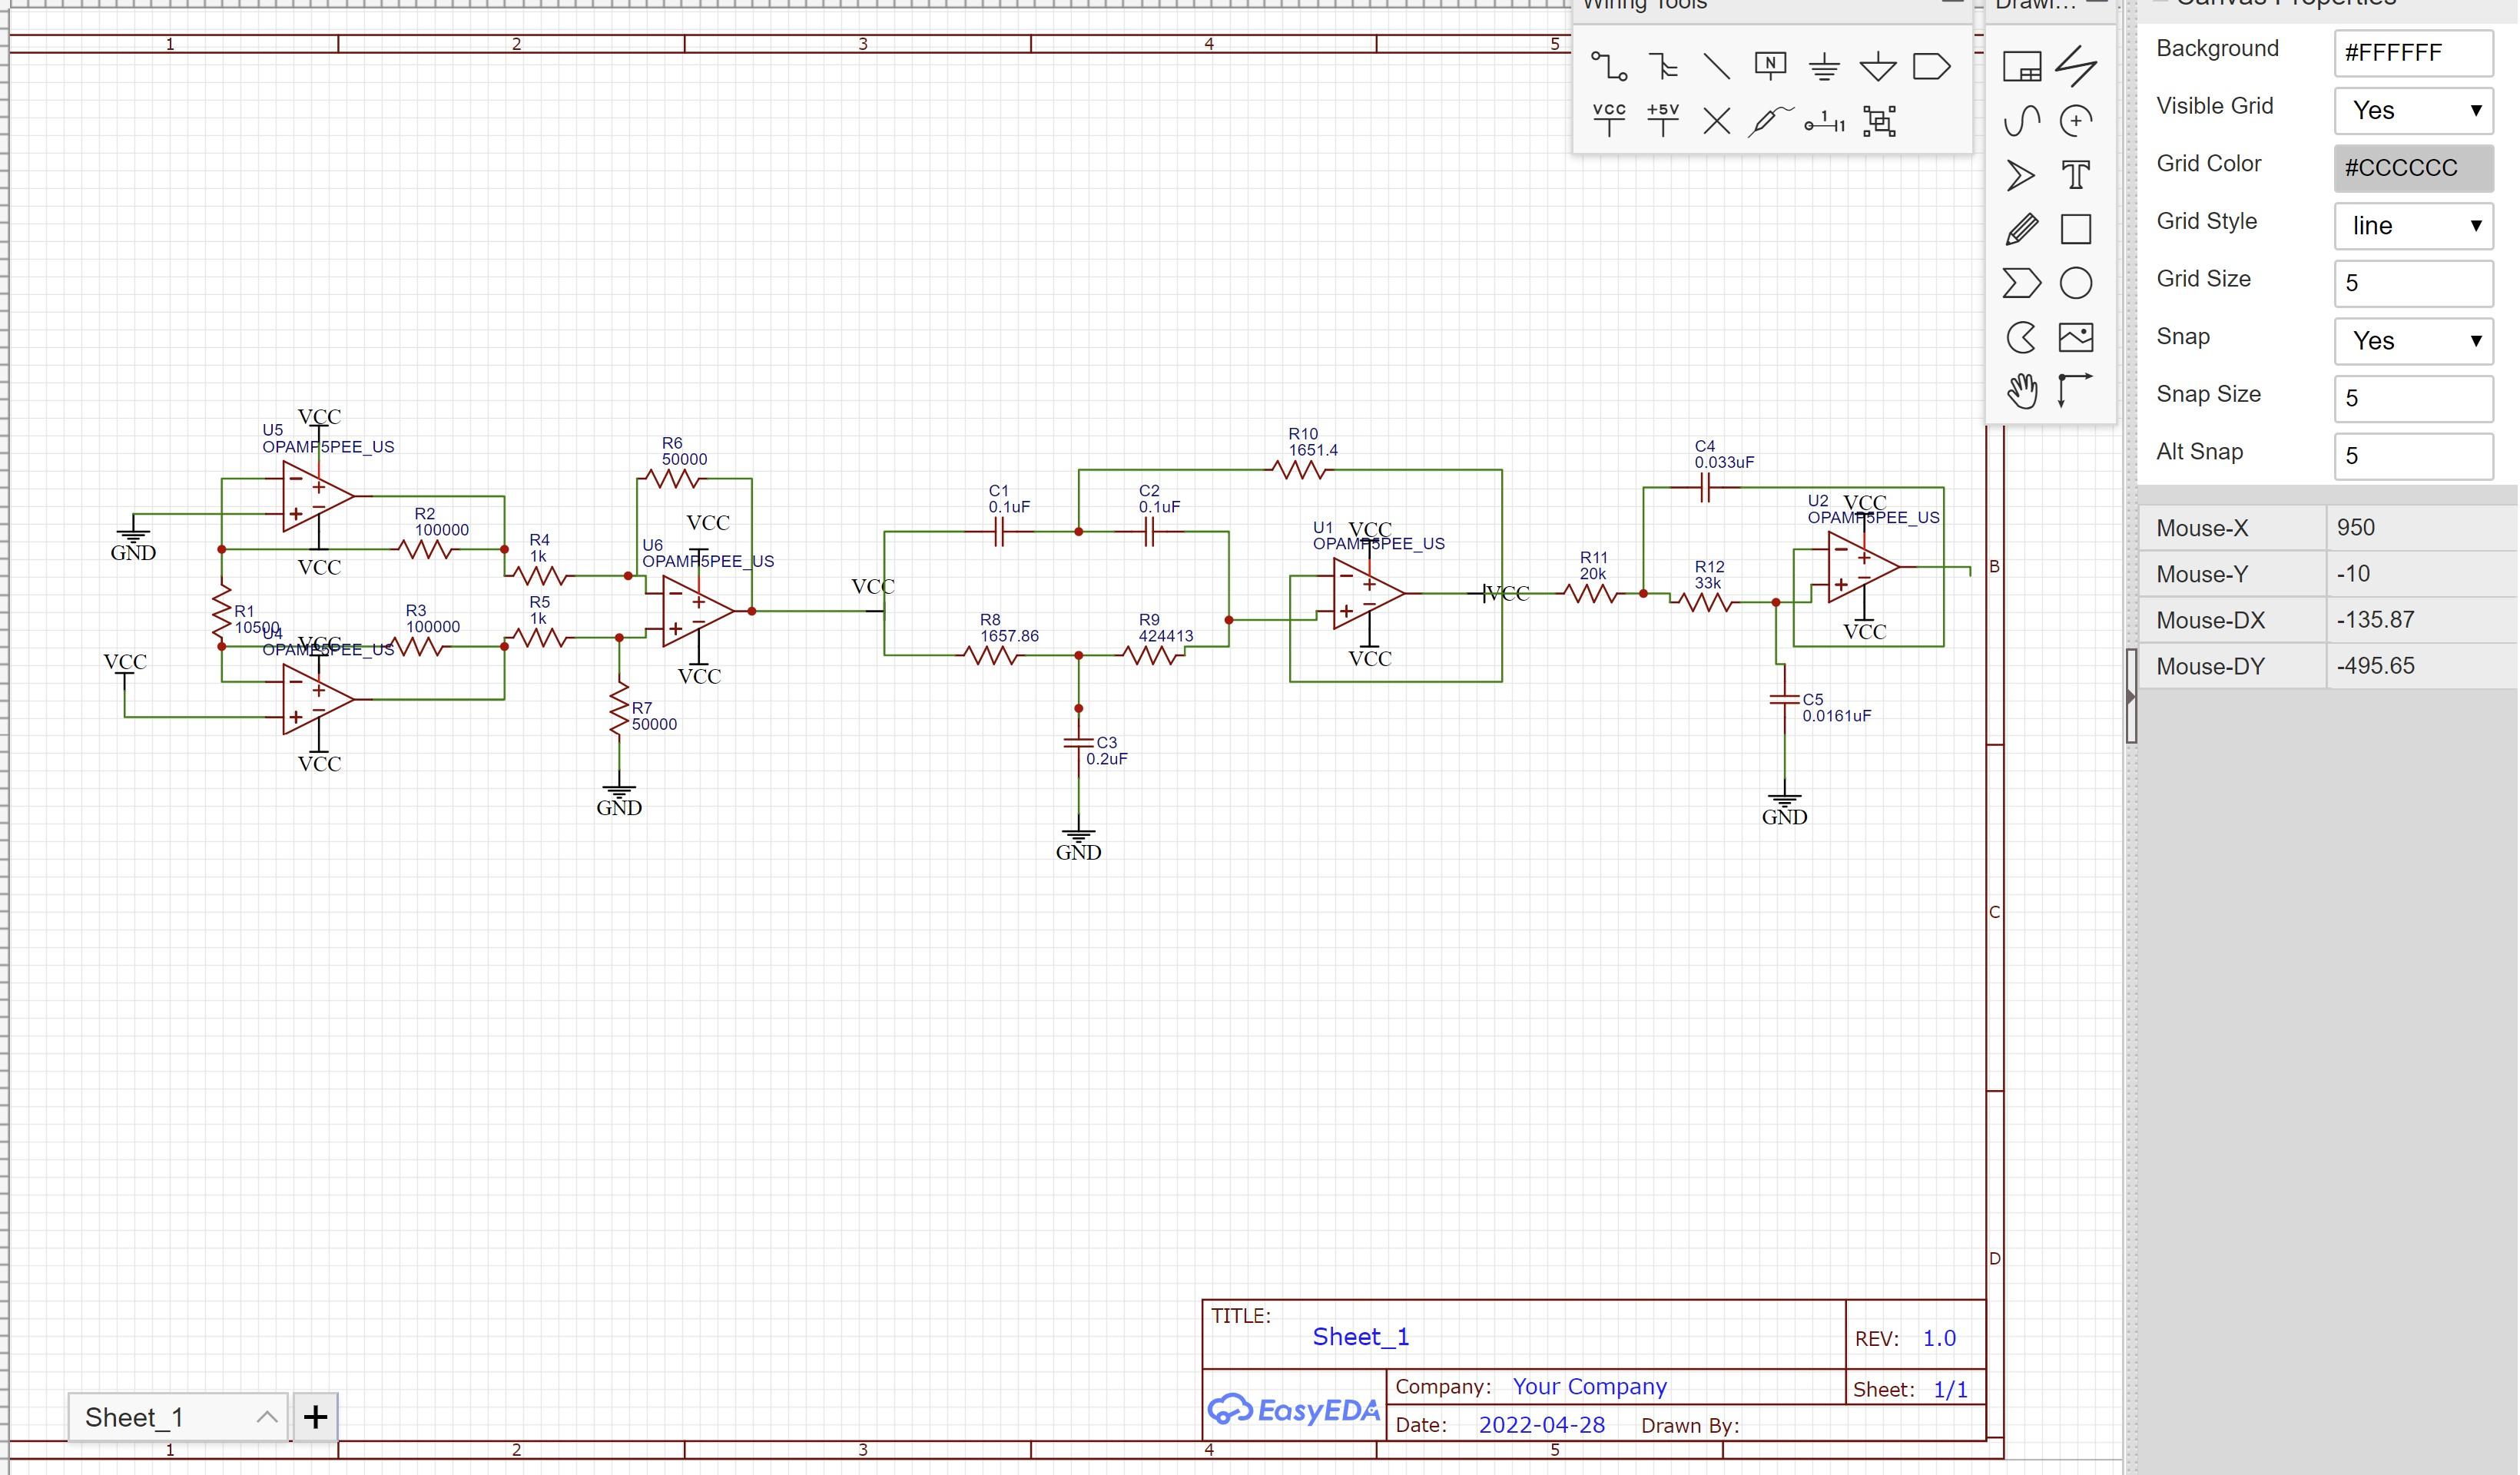Click the Your Company text
Screen dimensions: 2520x1475
[x=1589, y=1386]
